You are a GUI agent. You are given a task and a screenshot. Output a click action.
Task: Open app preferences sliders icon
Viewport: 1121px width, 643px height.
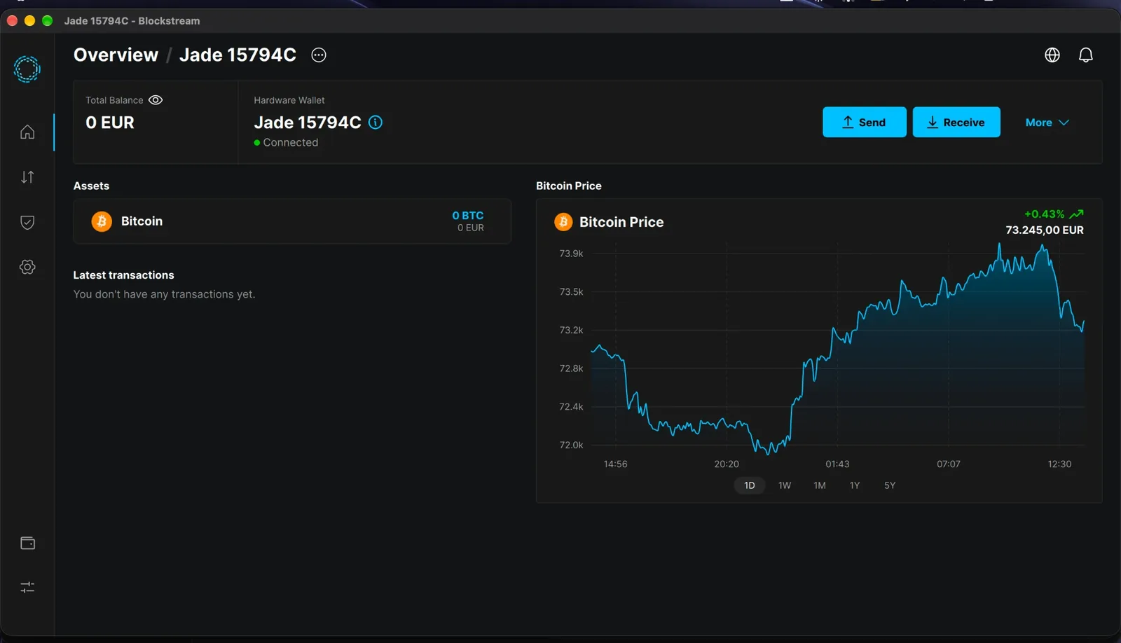(27, 587)
